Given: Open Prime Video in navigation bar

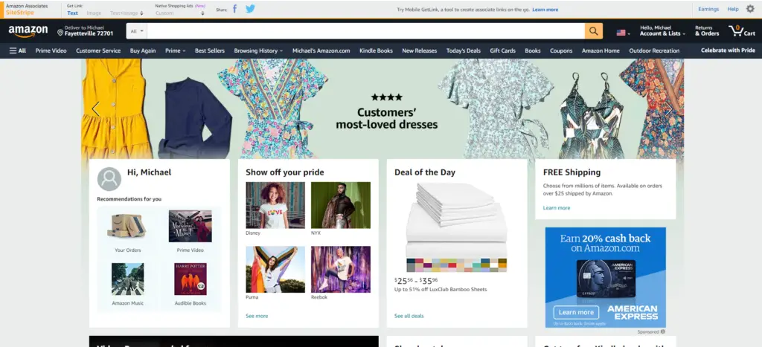Looking at the screenshot, I should (51, 51).
